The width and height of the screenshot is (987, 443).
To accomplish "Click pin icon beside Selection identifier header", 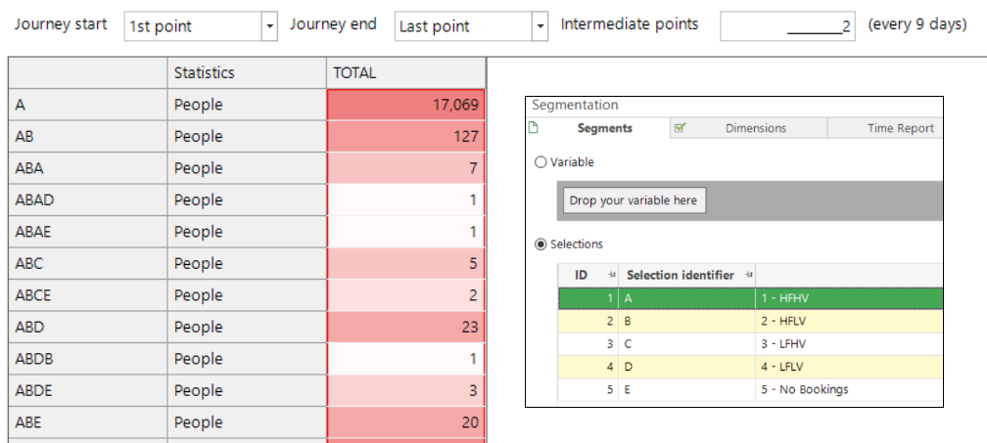I will point(748,275).
